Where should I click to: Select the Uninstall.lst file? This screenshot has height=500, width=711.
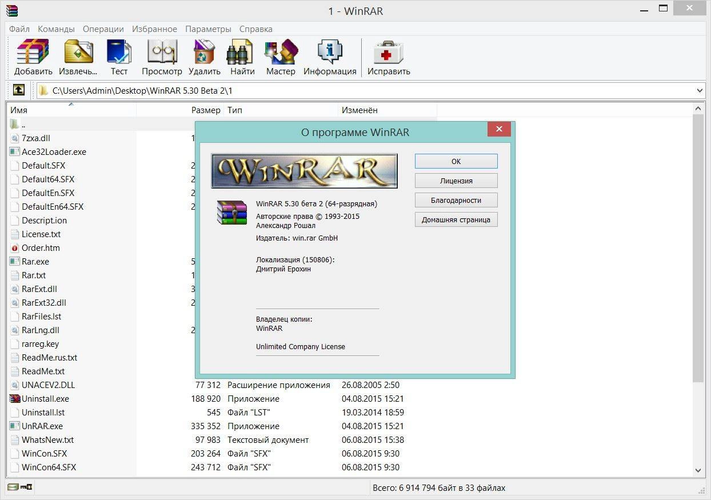pyautogui.click(x=43, y=413)
